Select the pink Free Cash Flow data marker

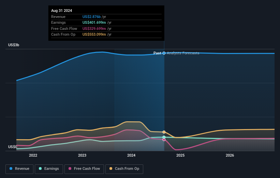tap(164, 140)
